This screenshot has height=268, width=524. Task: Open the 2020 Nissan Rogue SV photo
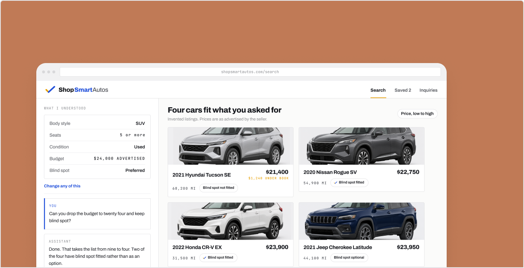pyautogui.click(x=361, y=146)
